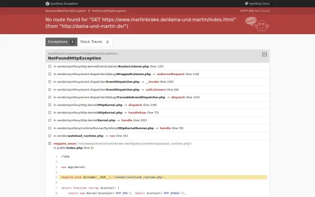Expand the HttpKernelRunner.php handle trace
Screen dimensions: 315x197
[x=50, y=128]
